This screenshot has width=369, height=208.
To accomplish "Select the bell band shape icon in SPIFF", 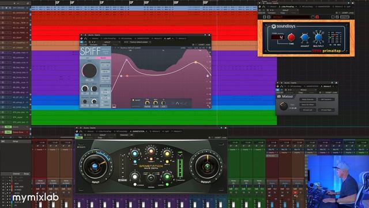I will pos(177,103).
